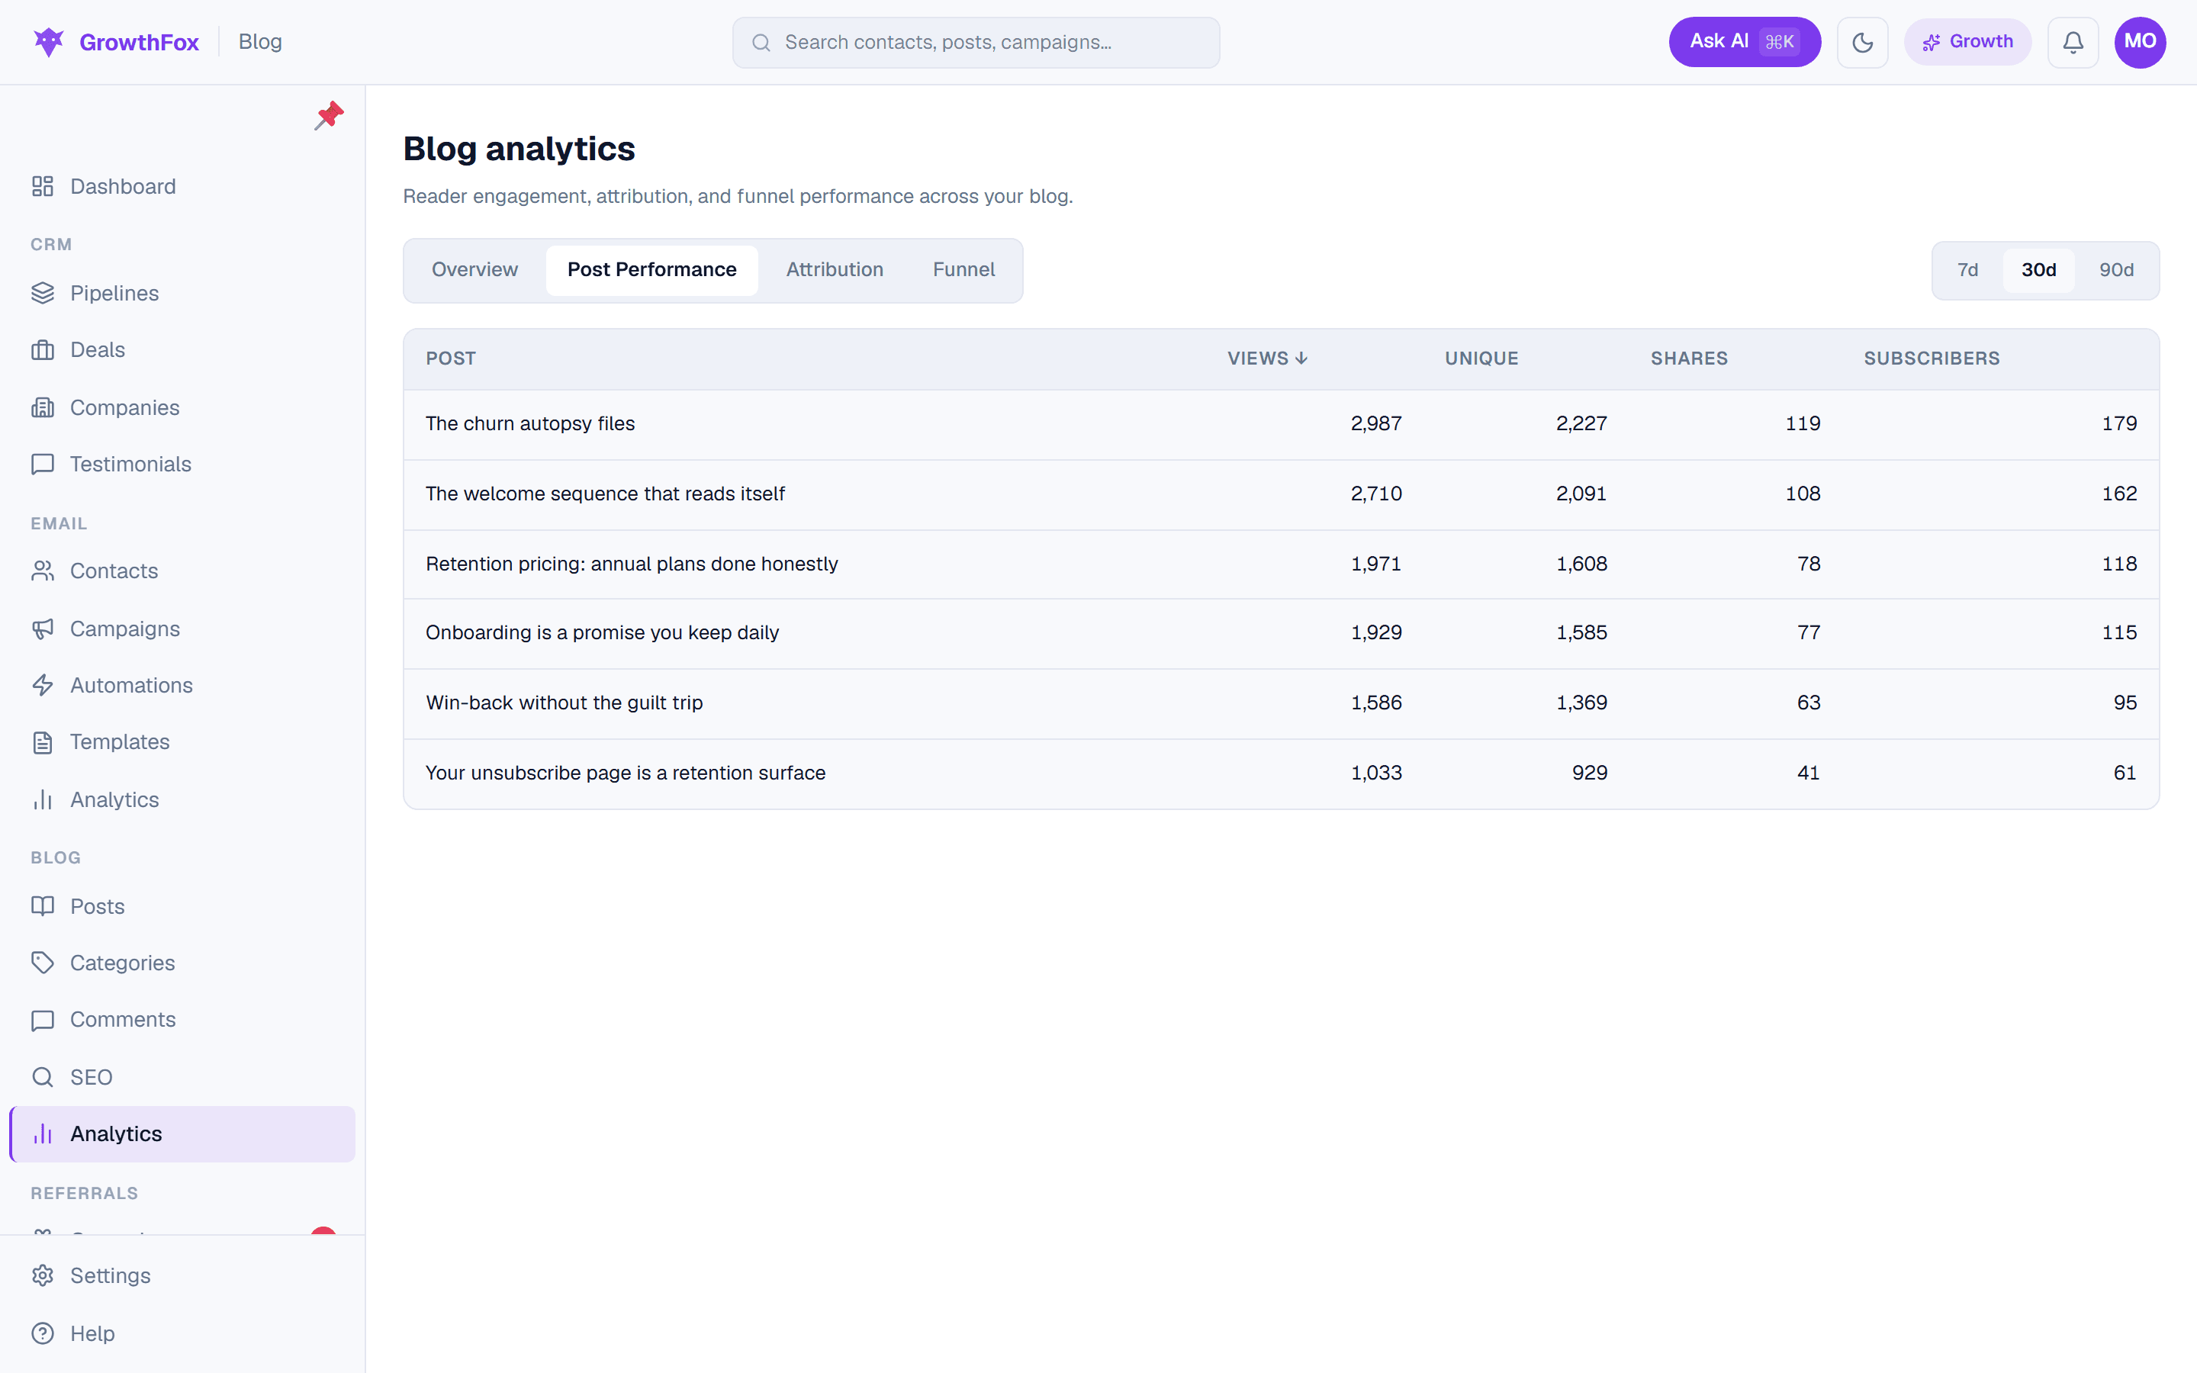Open 'Your unsubscribe page is a retention surface' row
The height and width of the screenshot is (1373, 2197).
pyautogui.click(x=1281, y=773)
